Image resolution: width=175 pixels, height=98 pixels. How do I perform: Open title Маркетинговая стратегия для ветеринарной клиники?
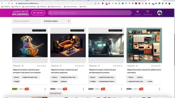pos(102,71)
